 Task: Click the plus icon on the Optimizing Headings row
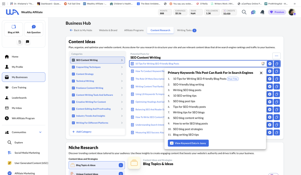pos(270,102)
